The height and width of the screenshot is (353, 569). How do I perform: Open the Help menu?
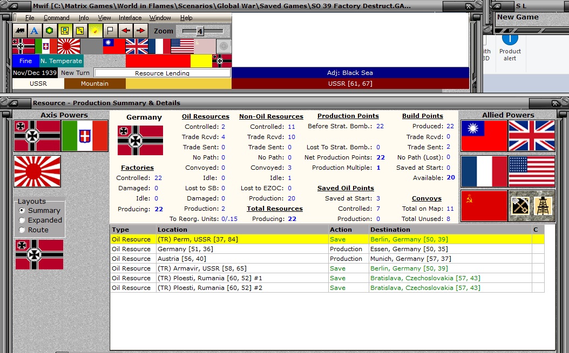[x=186, y=18]
